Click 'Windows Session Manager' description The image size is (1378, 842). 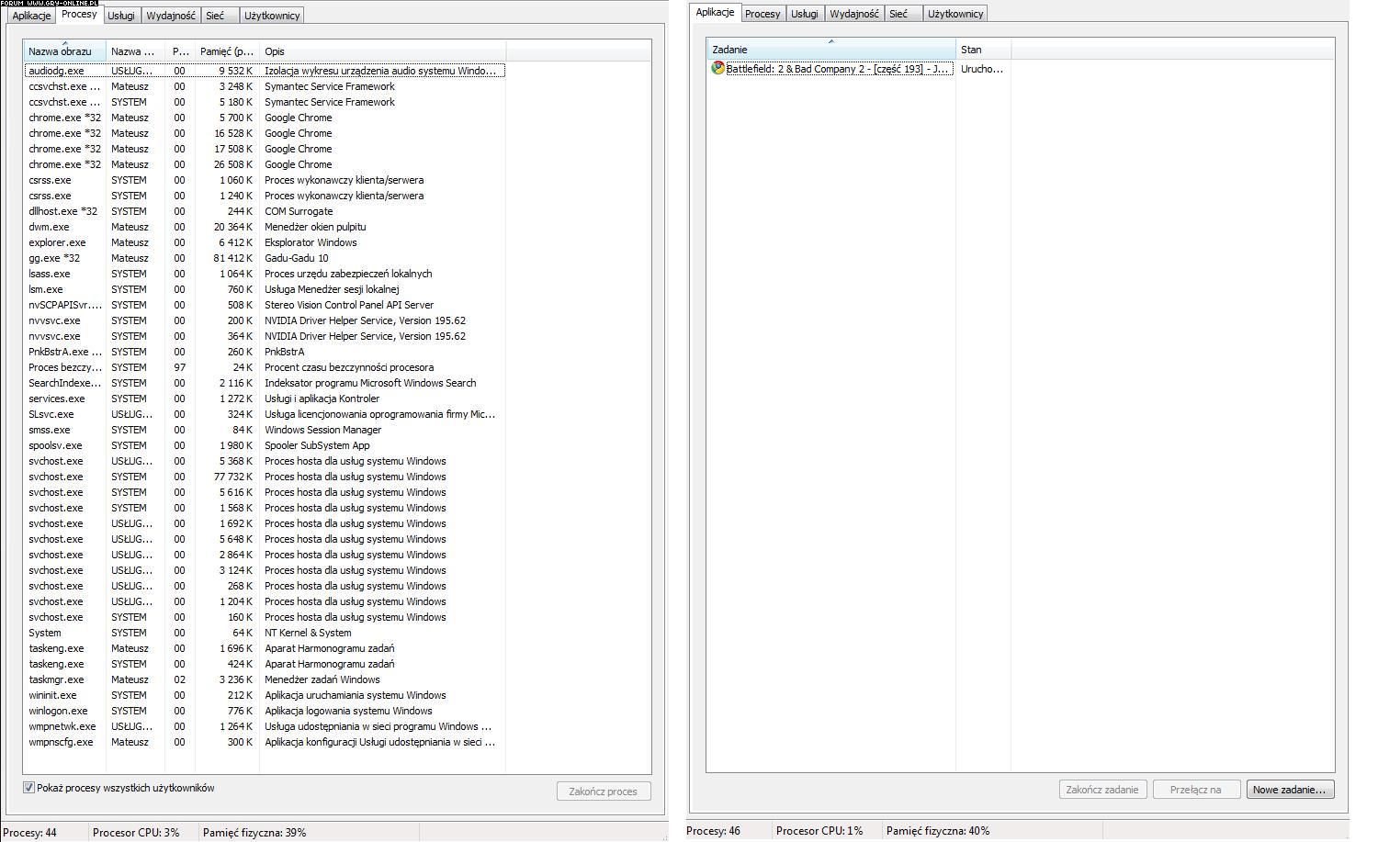tap(322, 430)
